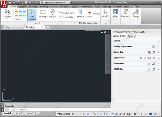This screenshot has width=162, height=117.
Task: Click the Properties tool icon
Action: coord(126,13)
